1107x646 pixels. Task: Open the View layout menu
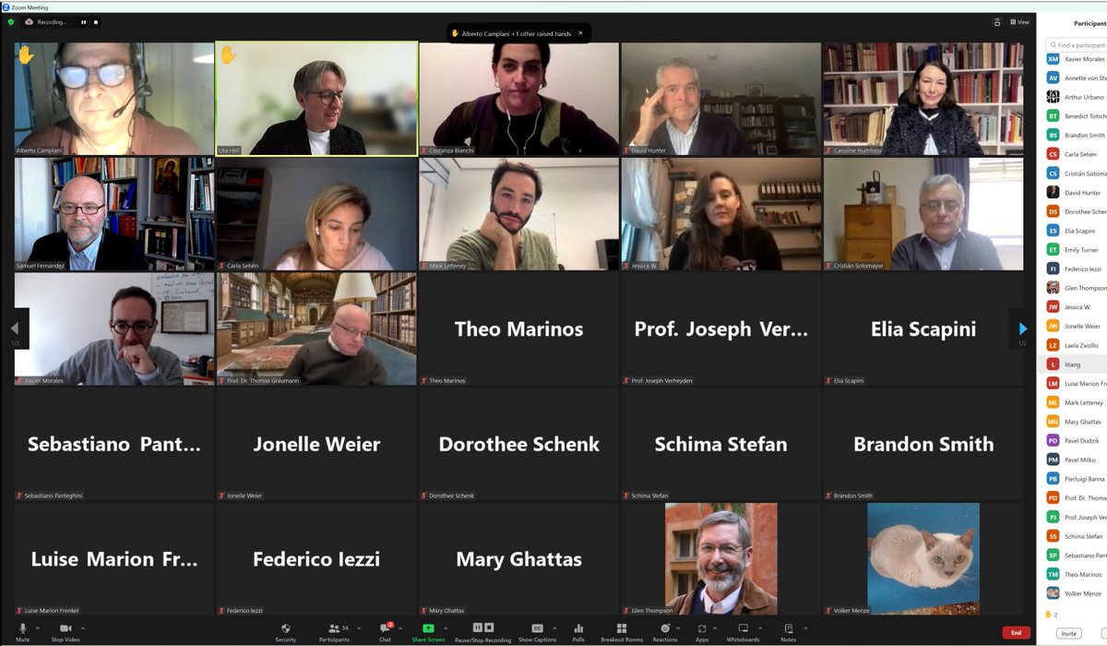1019,22
